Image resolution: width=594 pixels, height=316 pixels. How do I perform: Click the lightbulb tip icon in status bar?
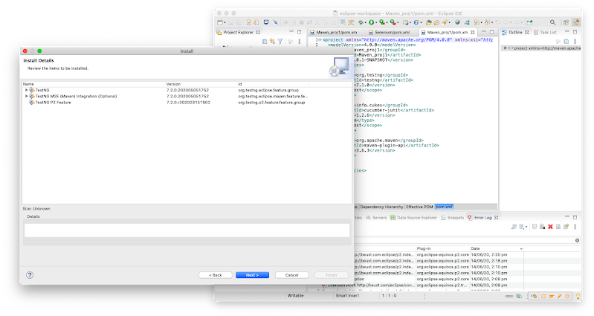tap(578, 297)
